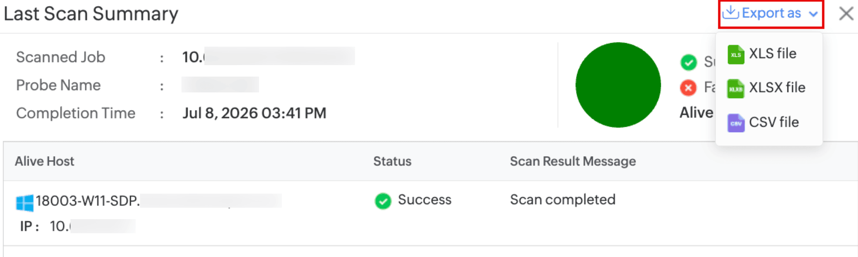Click the Scan Result Message column header
The height and width of the screenshot is (257, 858).
(573, 162)
